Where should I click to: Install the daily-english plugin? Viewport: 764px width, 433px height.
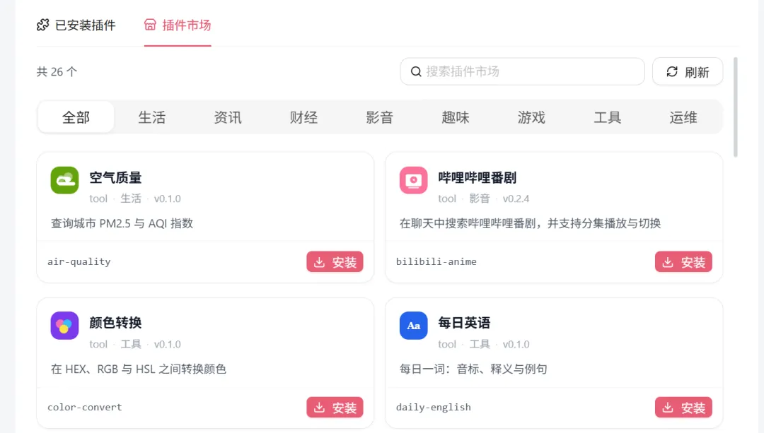[x=683, y=407]
